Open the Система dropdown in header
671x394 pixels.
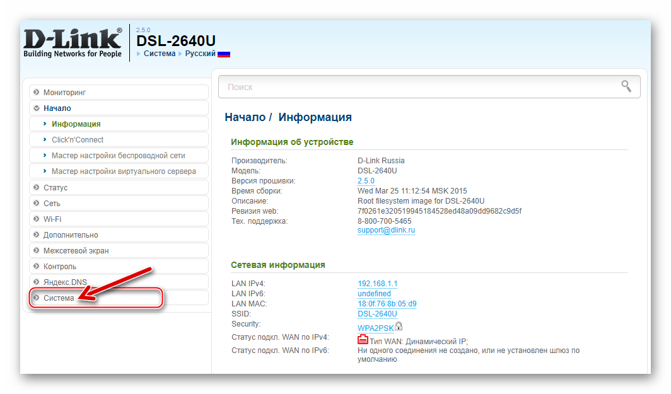tap(159, 54)
